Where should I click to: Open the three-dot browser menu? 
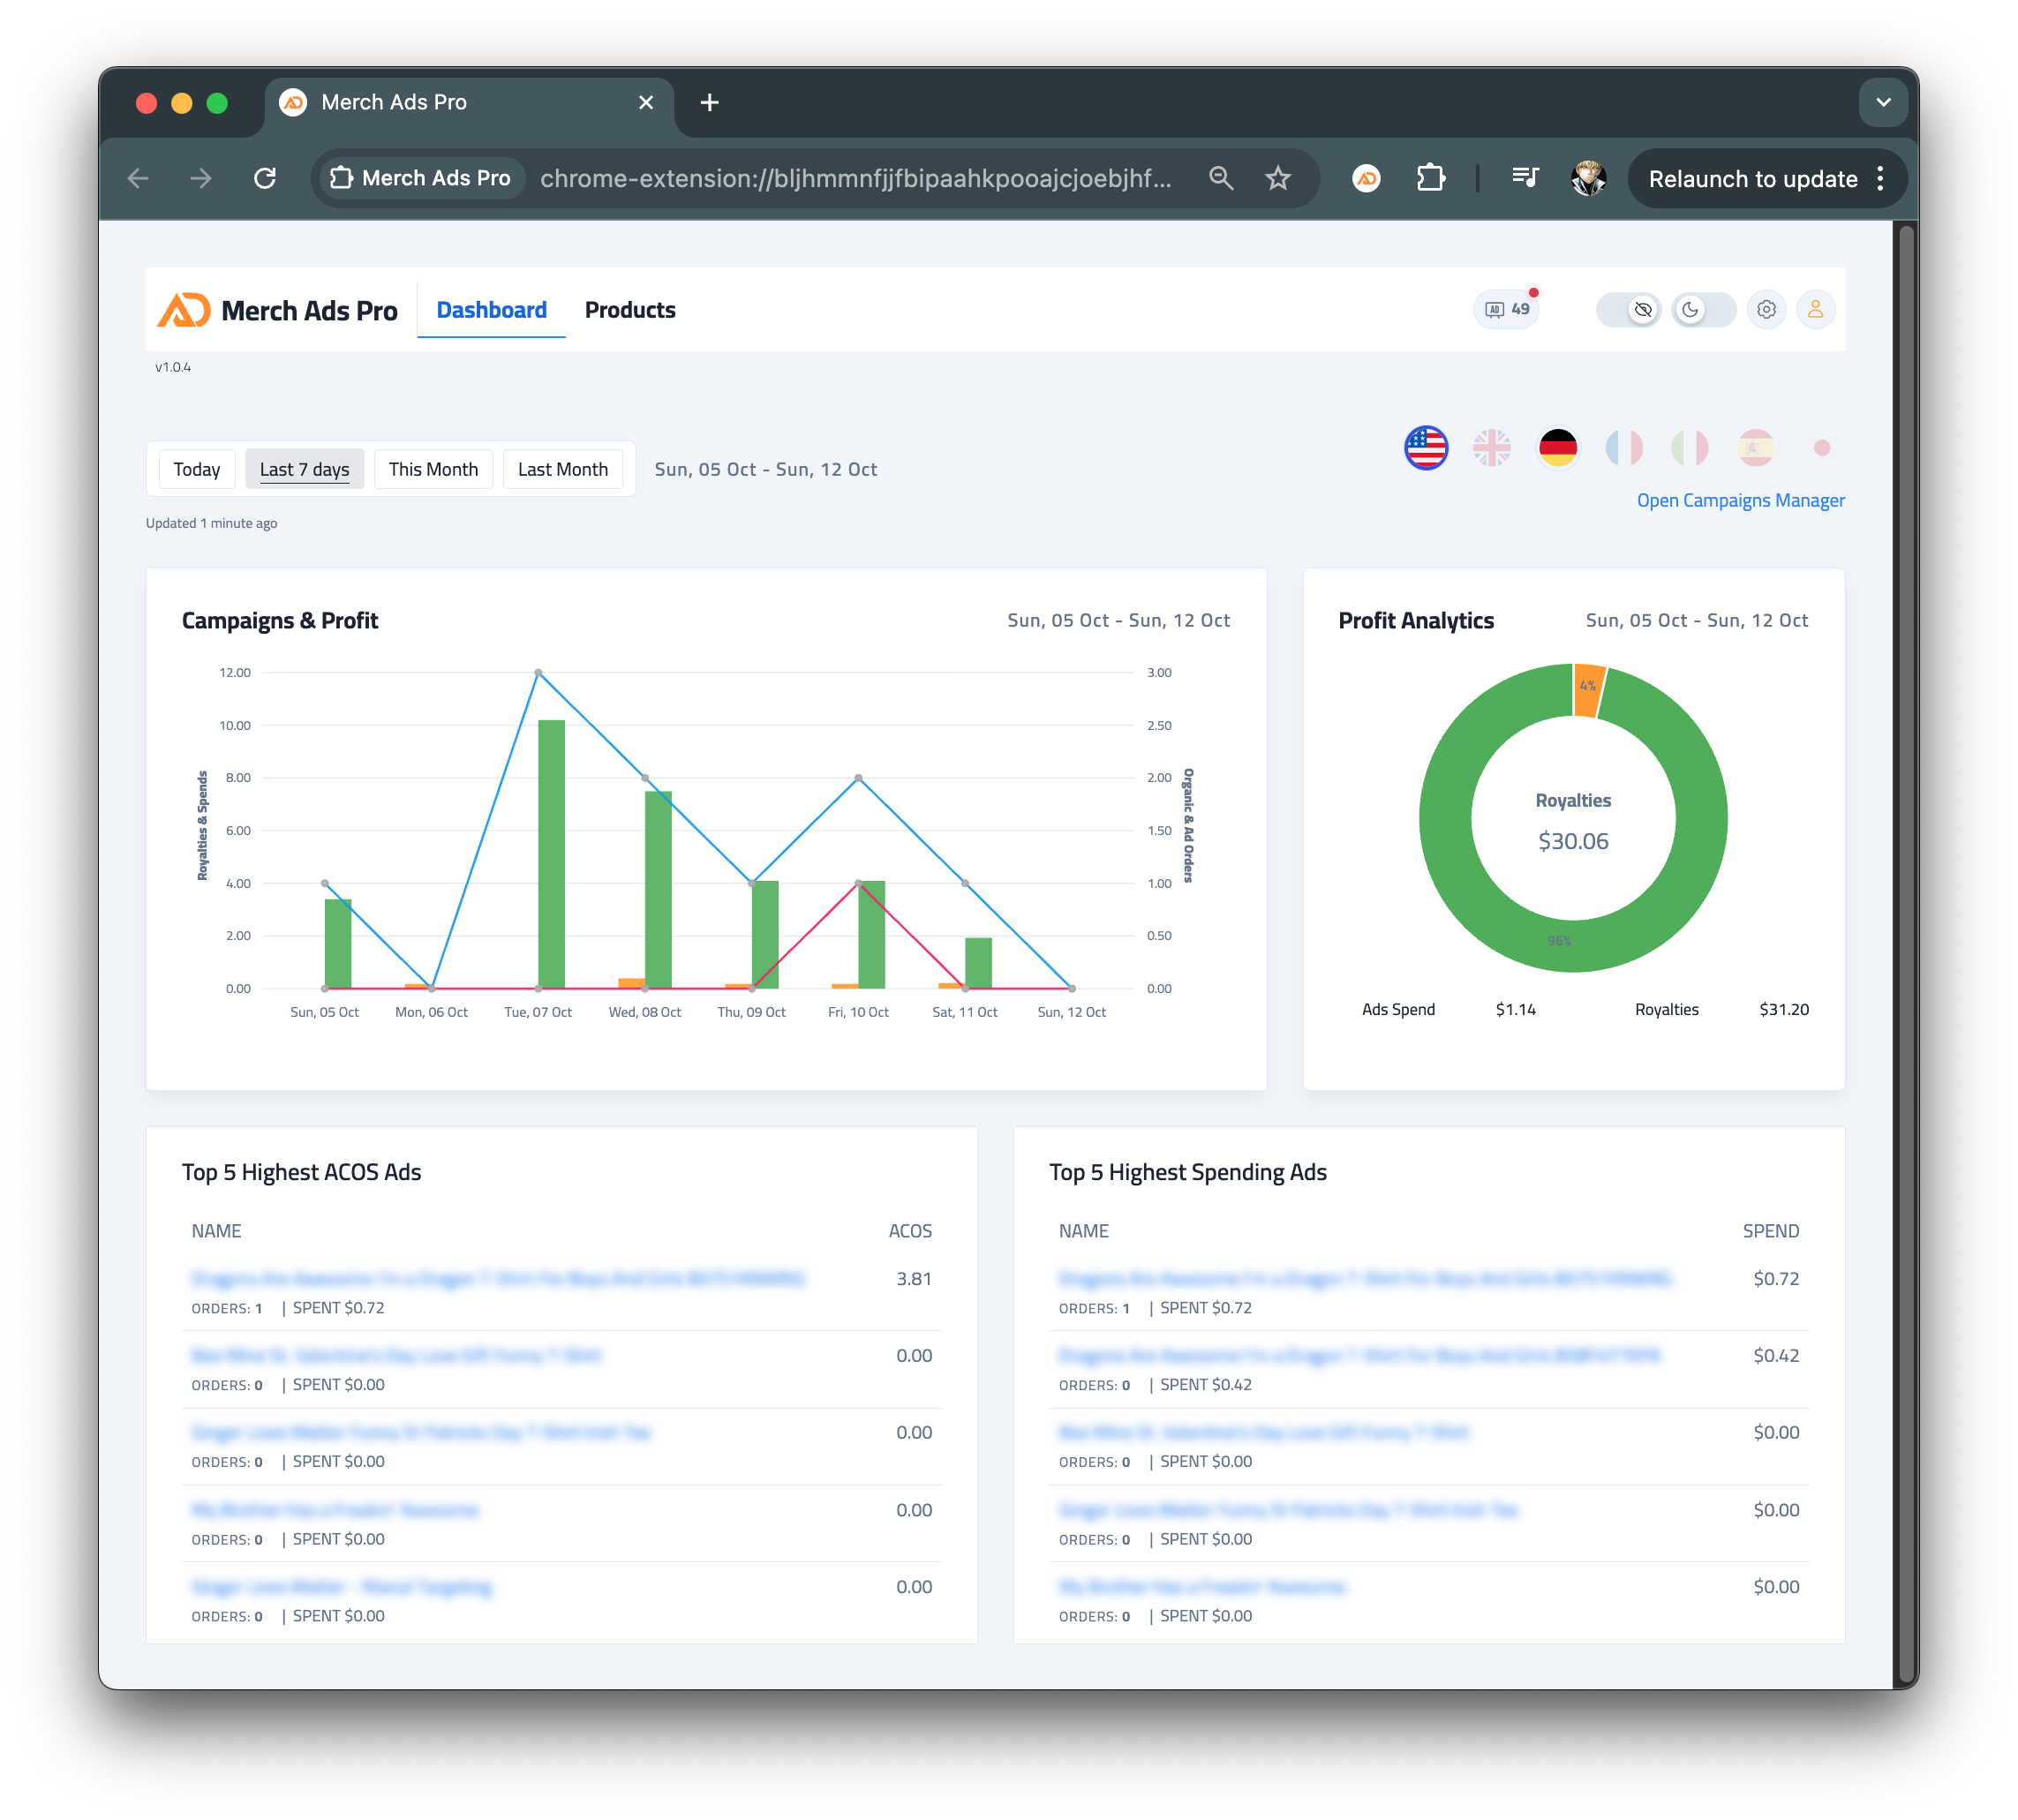click(1881, 178)
